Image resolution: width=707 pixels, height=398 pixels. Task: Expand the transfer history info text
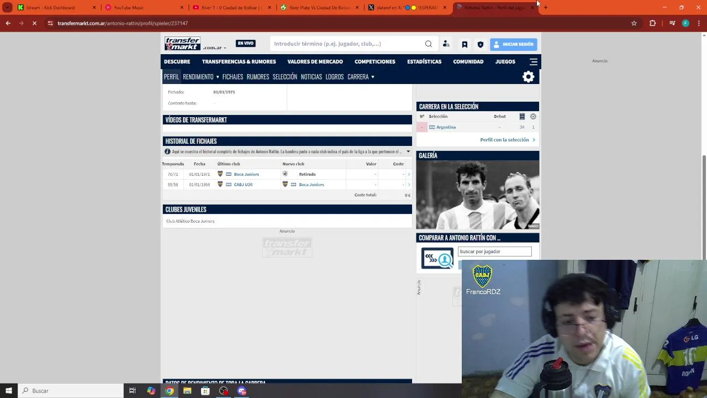[408, 151]
